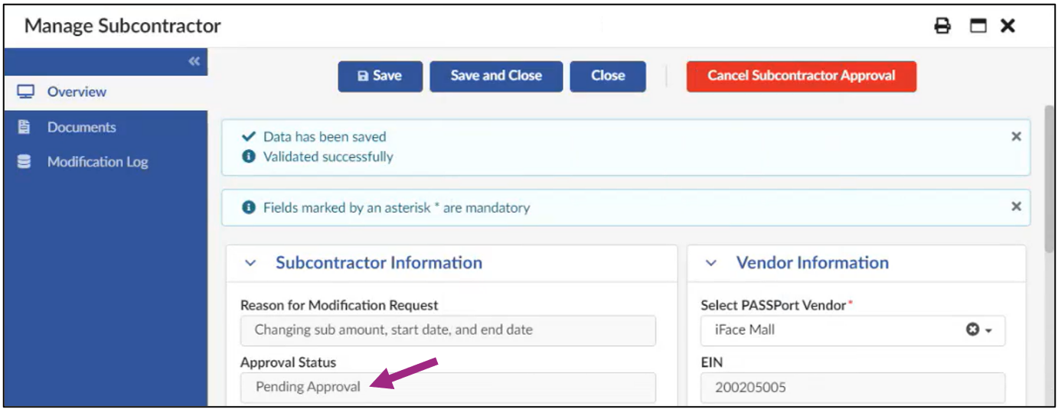Click Cancel Subcontractor Approval

coord(801,76)
